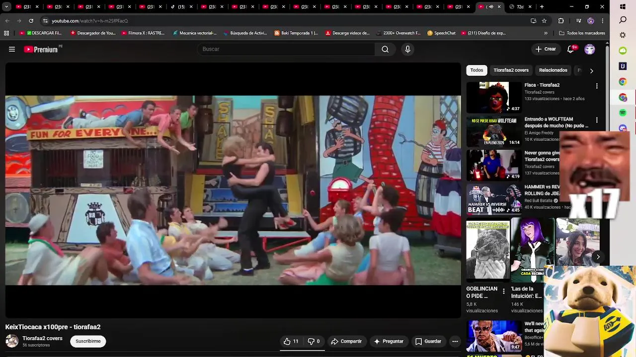The image size is (636, 357).
Task: Open the Todos los marcadores folder
Action: [x=582, y=33]
